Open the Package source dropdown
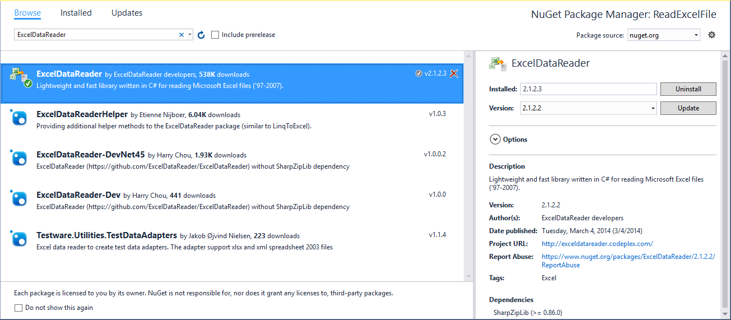This screenshot has width=731, height=320. click(664, 35)
